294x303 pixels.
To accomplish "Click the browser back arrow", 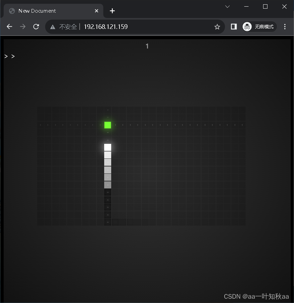I will (x=9, y=27).
